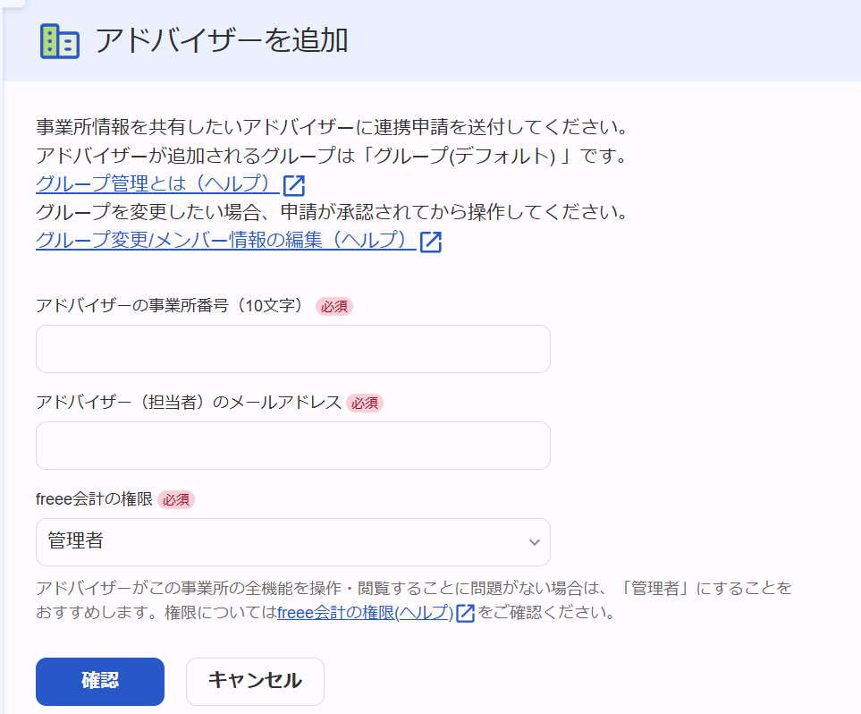Click external-link icon next to freee会計の権限(ヘルプ)

pyautogui.click(x=465, y=614)
